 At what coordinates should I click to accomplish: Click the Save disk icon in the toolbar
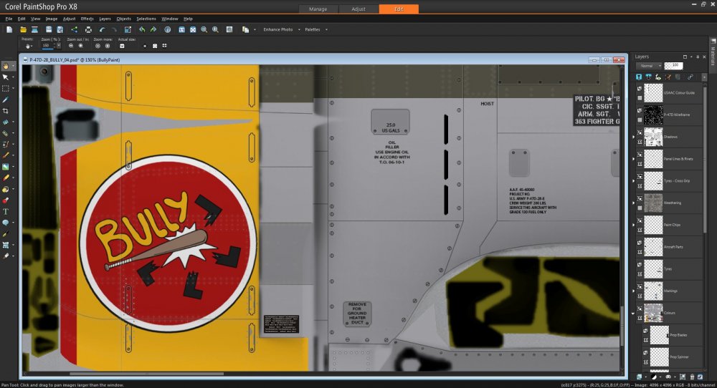(49, 29)
